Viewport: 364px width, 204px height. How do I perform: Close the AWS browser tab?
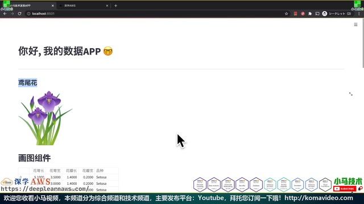(107, 6)
